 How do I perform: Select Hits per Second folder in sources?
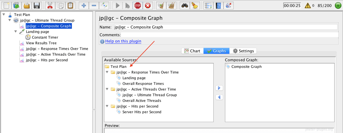click(137, 106)
